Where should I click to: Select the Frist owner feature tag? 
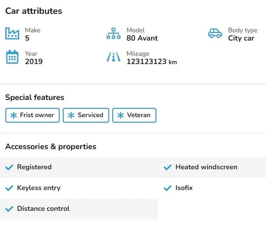32,115
